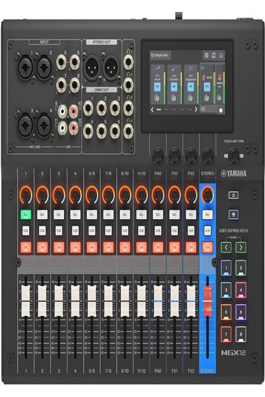Screen dimensions: 265x397
Task: Toggle the STEREO channel ON button
Action: click(207, 247)
